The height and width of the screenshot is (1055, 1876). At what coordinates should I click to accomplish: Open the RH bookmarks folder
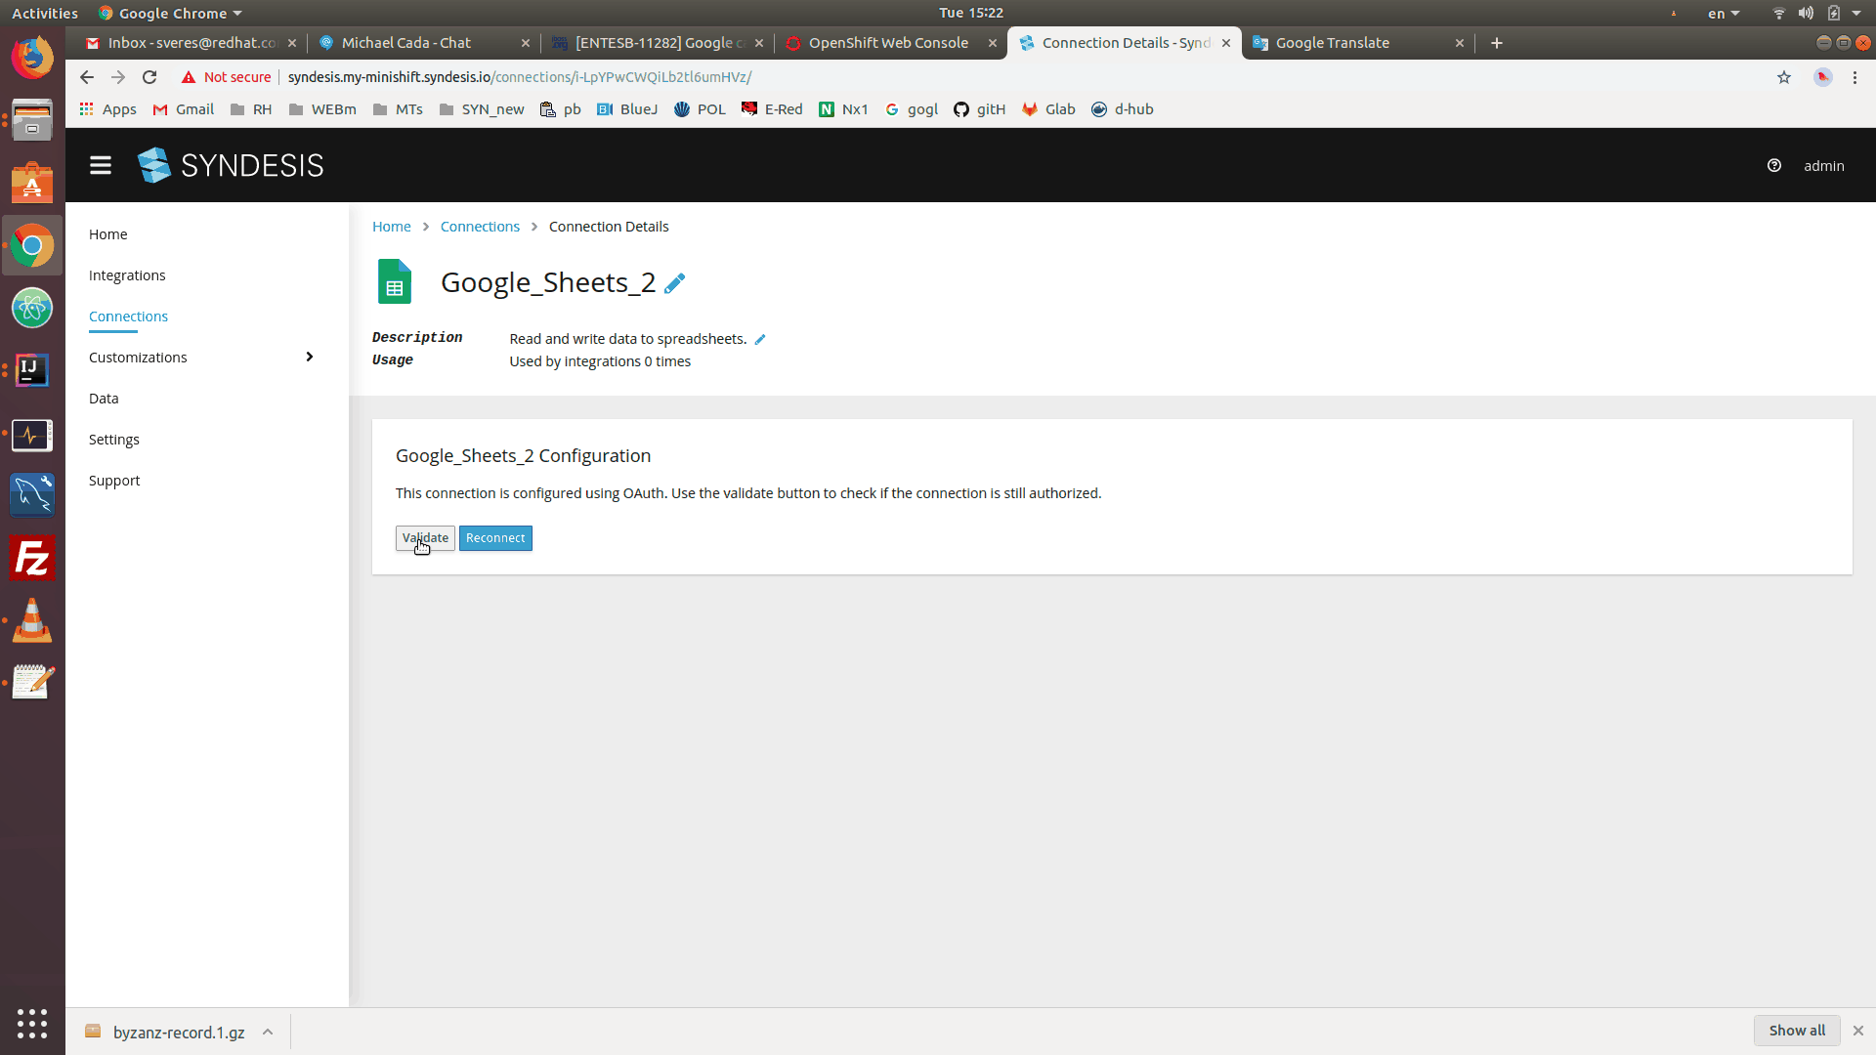point(252,109)
